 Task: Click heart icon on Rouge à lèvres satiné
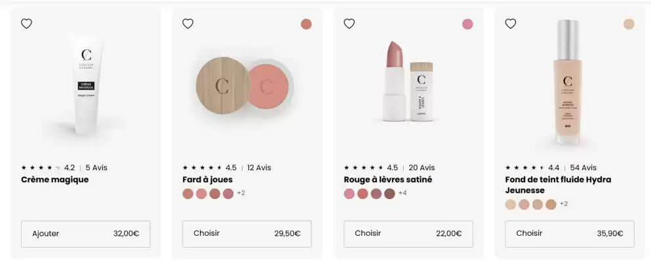click(x=349, y=24)
